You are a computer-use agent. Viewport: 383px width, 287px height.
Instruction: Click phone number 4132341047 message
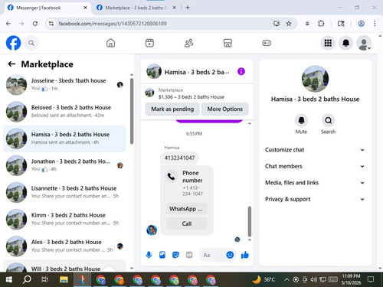coord(179,158)
